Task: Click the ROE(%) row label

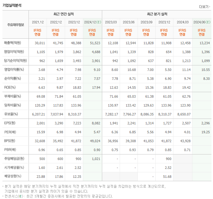Action: (10, 88)
